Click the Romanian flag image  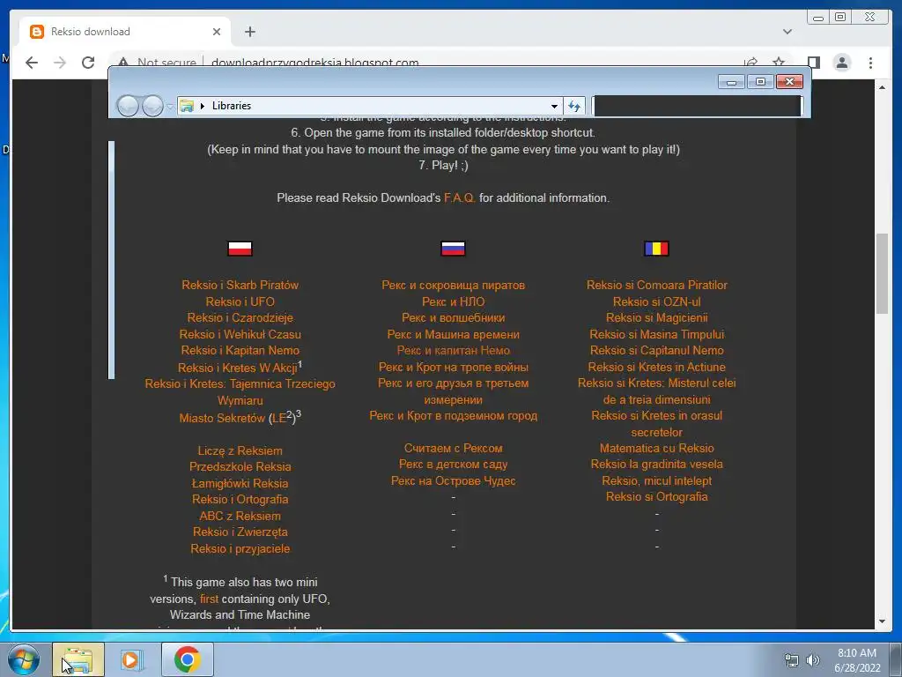pos(656,248)
